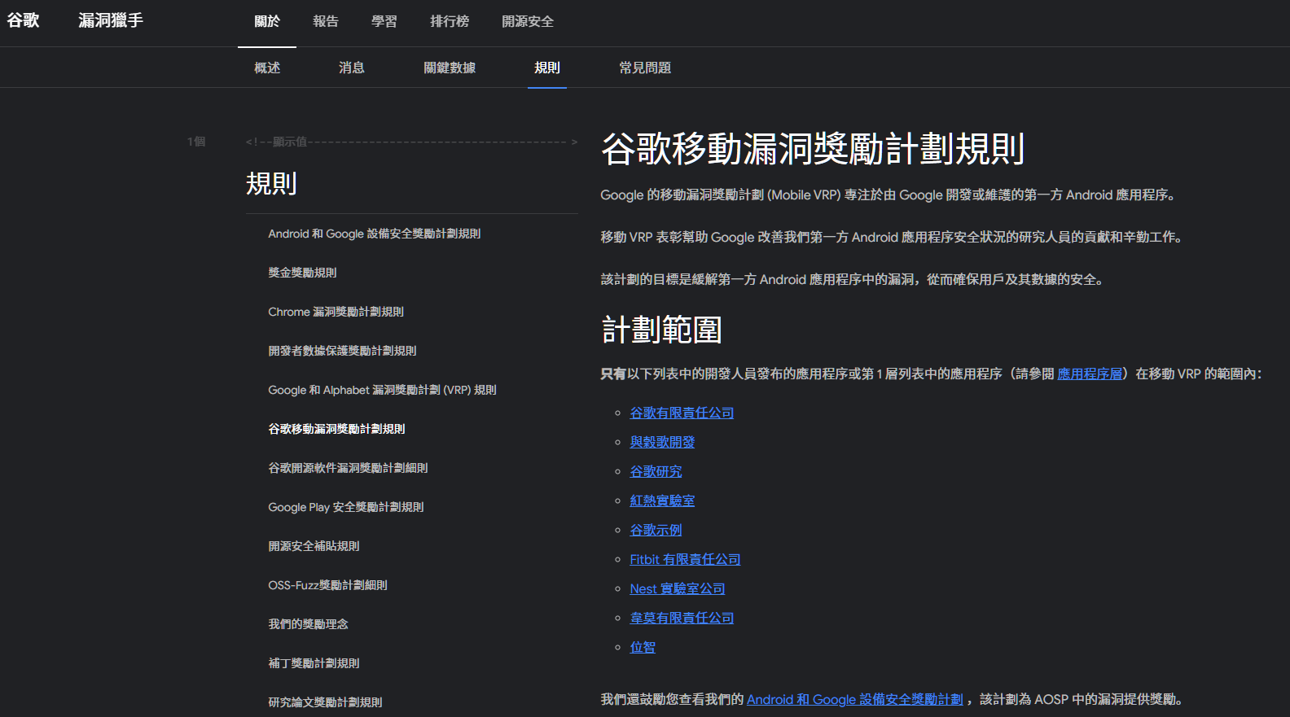
Task: Open the 報告 top navigation tab
Action: coord(326,22)
